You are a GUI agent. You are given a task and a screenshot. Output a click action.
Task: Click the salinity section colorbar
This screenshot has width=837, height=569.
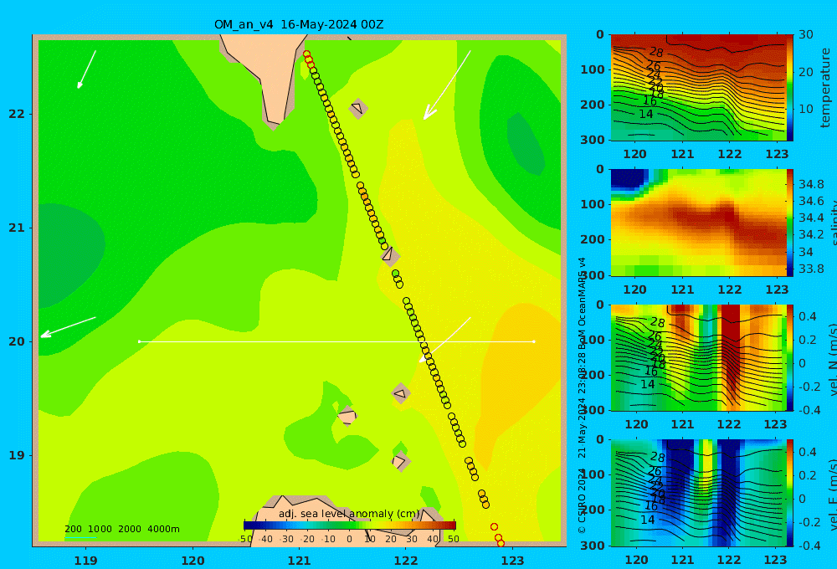click(x=789, y=223)
